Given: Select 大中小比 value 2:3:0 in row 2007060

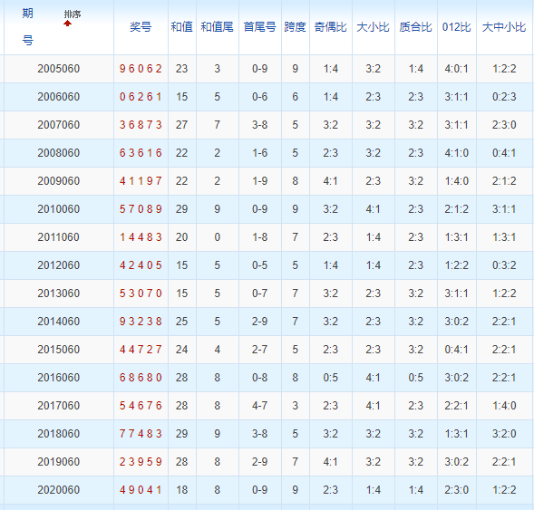Looking at the screenshot, I should 504,125.
